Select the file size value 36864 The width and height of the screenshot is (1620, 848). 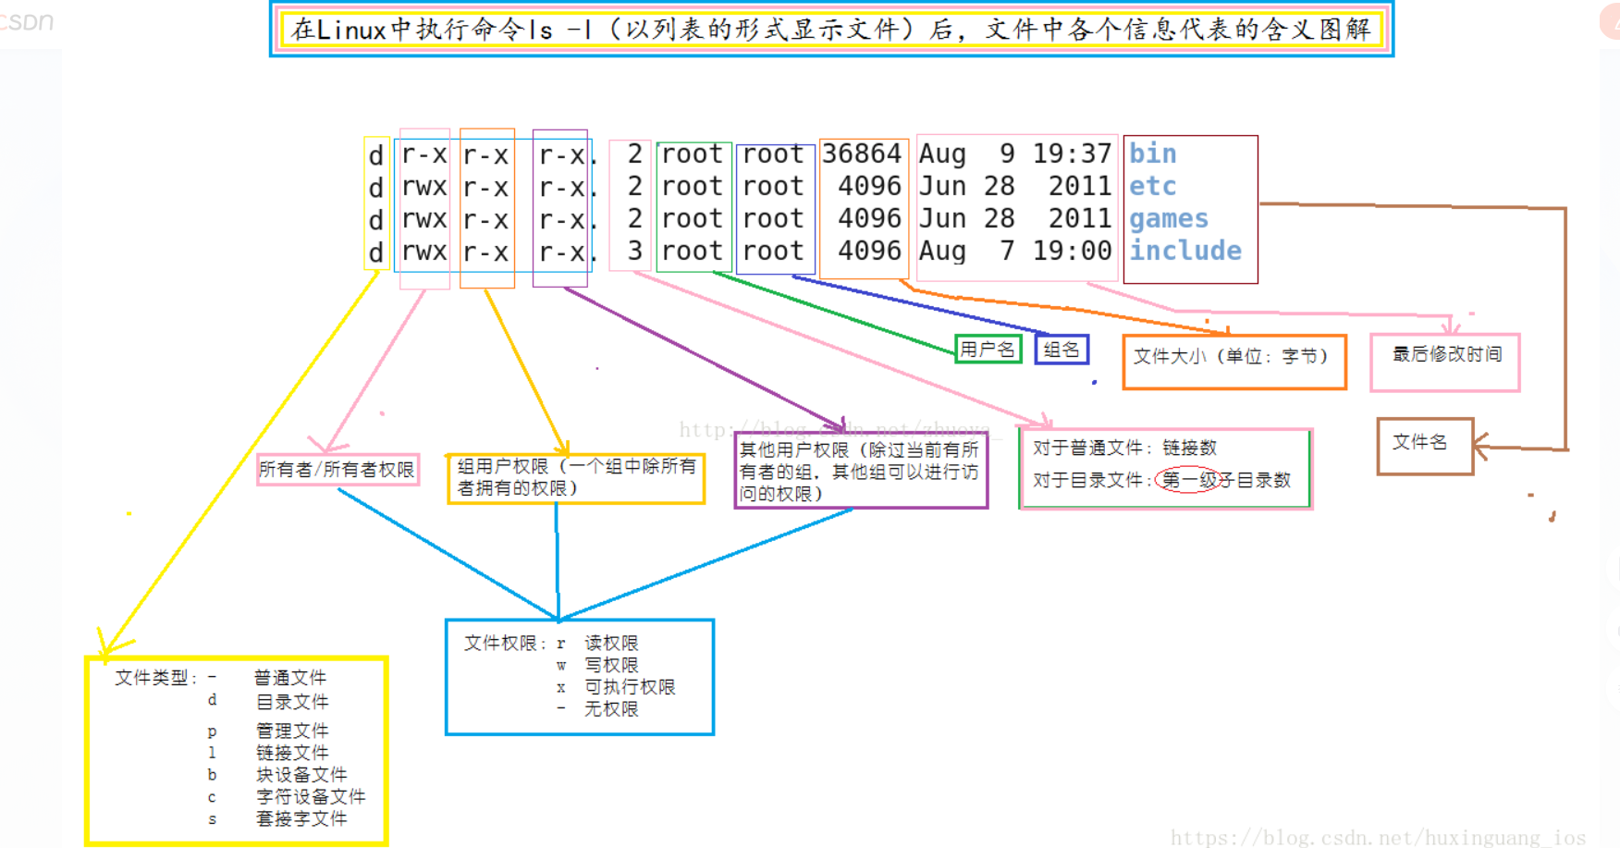pyautogui.click(x=861, y=154)
